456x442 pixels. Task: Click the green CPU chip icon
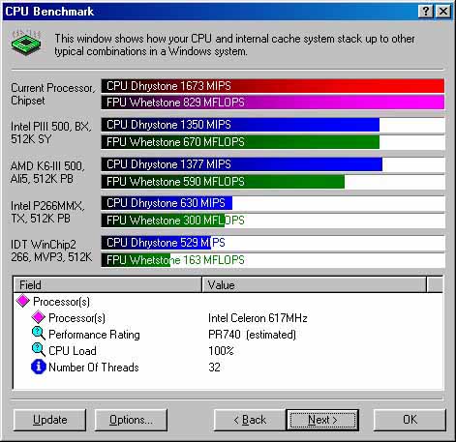[x=26, y=43]
